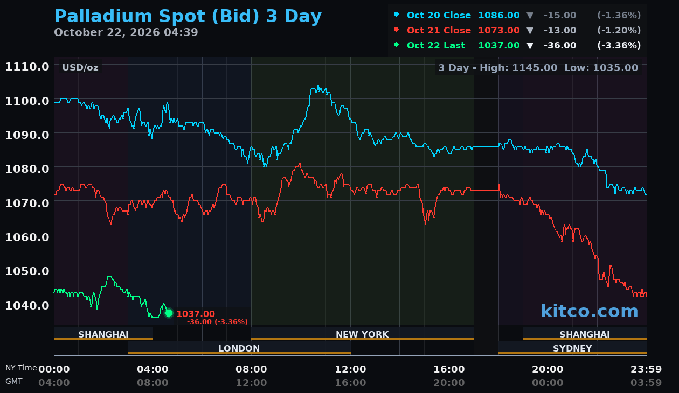Click the green Oct 22 Last legend dot
Screen dimensions: 679x393
coord(397,45)
